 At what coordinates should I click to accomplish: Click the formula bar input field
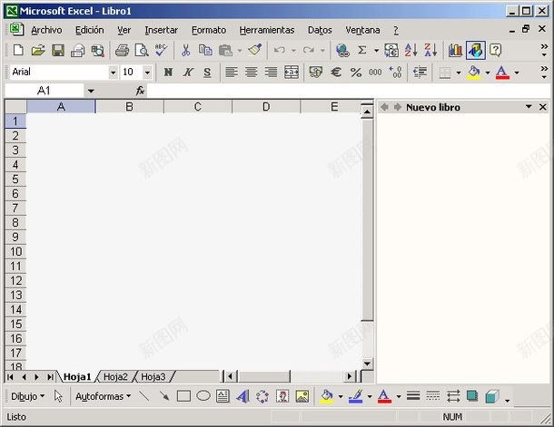click(x=348, y=91)
